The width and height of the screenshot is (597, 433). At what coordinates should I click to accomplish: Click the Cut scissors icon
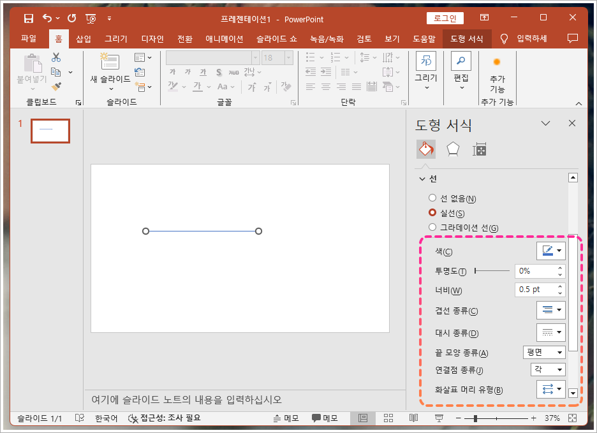click(x=56, y=57)
